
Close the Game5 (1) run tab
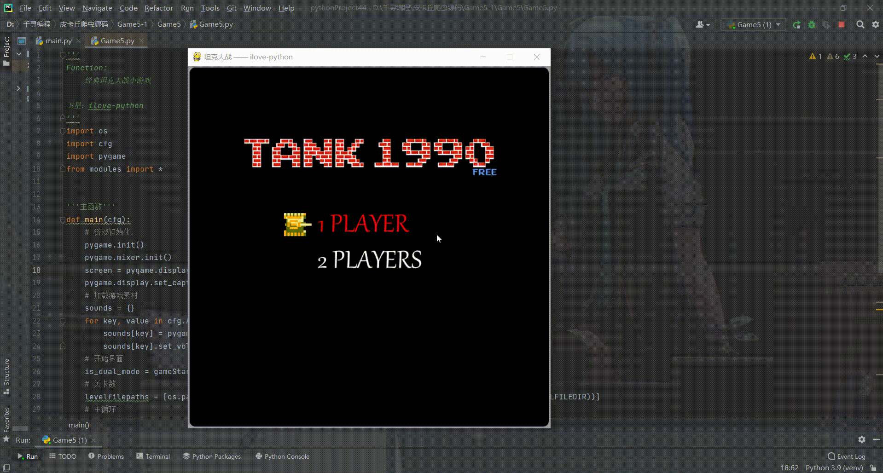tap(93, 440)
